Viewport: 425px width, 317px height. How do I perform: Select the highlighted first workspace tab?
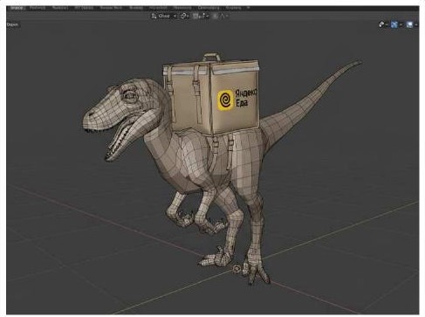click(17, 8)
